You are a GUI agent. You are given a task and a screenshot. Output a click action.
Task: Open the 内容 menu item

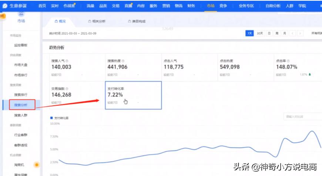tap(141, 6)
